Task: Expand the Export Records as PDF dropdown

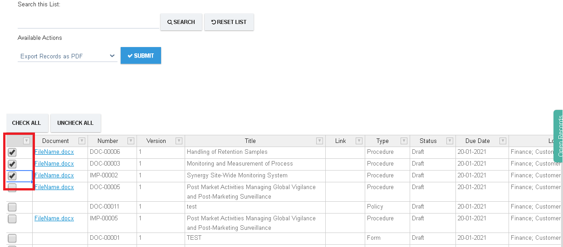Action: [x=68, y=56]
